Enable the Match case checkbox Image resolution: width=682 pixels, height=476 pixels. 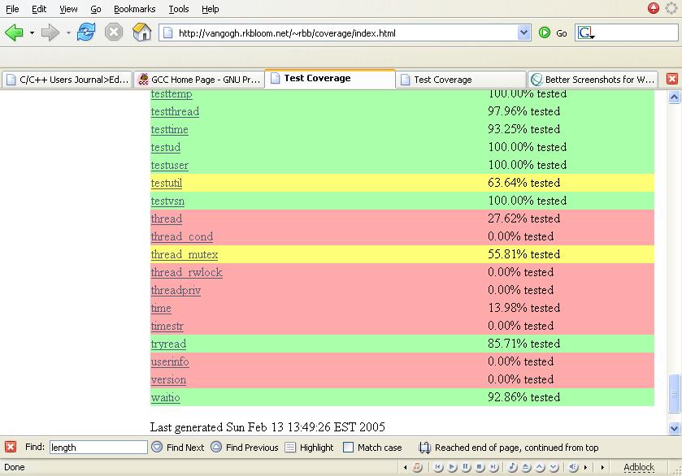coord(349,447)
